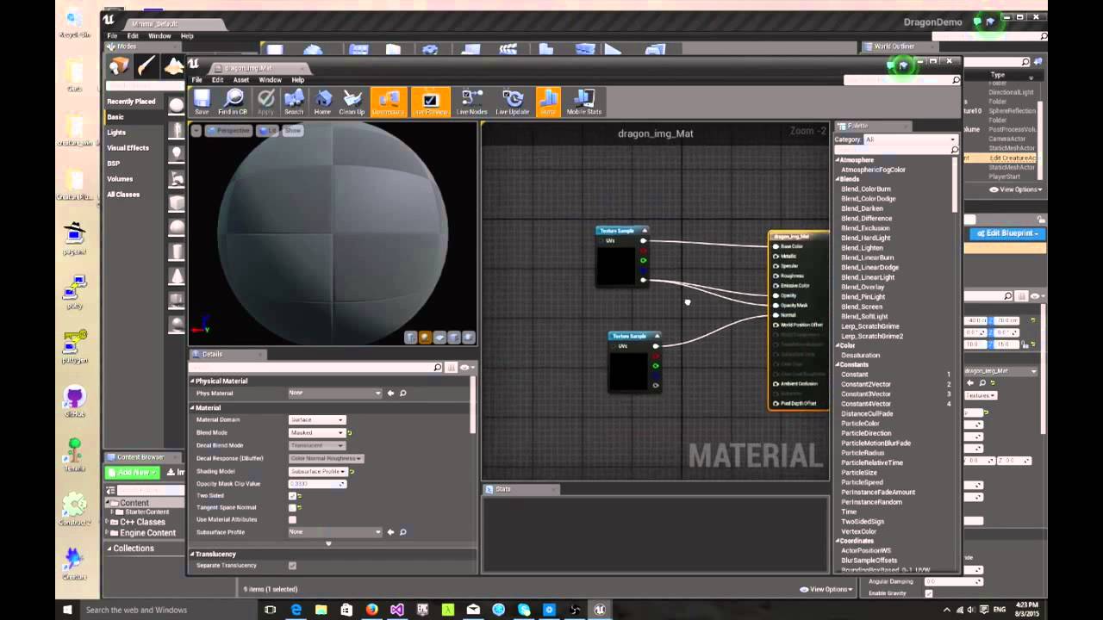This screenshot has height=620, width=1103.
Task: Toggle Enable Gravity checkbox in main details
Action: pos(928,593)
